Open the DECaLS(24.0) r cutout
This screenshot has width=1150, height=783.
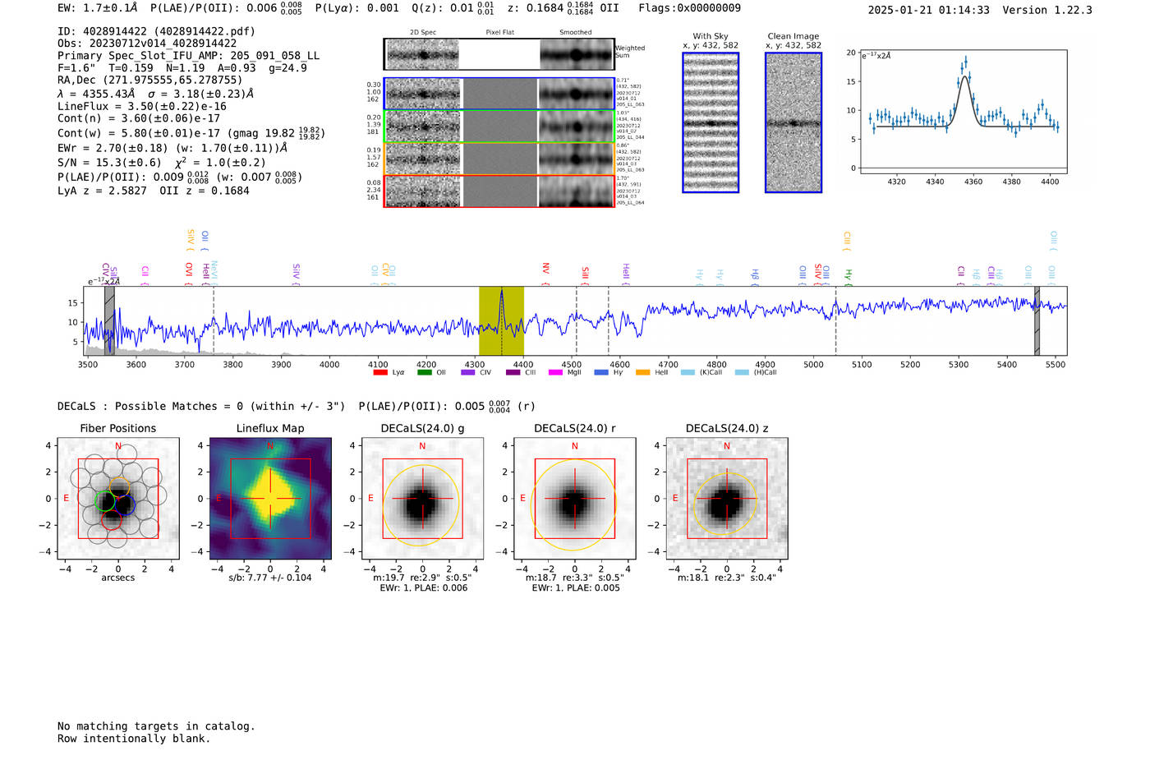point(575,499)
